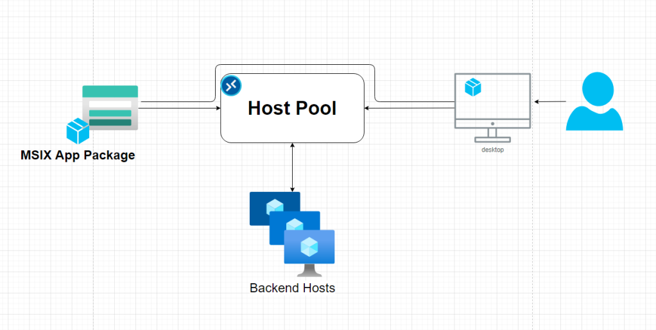
Task: Click the arrow from desktop into Host Pool
Action: (409, 109)
